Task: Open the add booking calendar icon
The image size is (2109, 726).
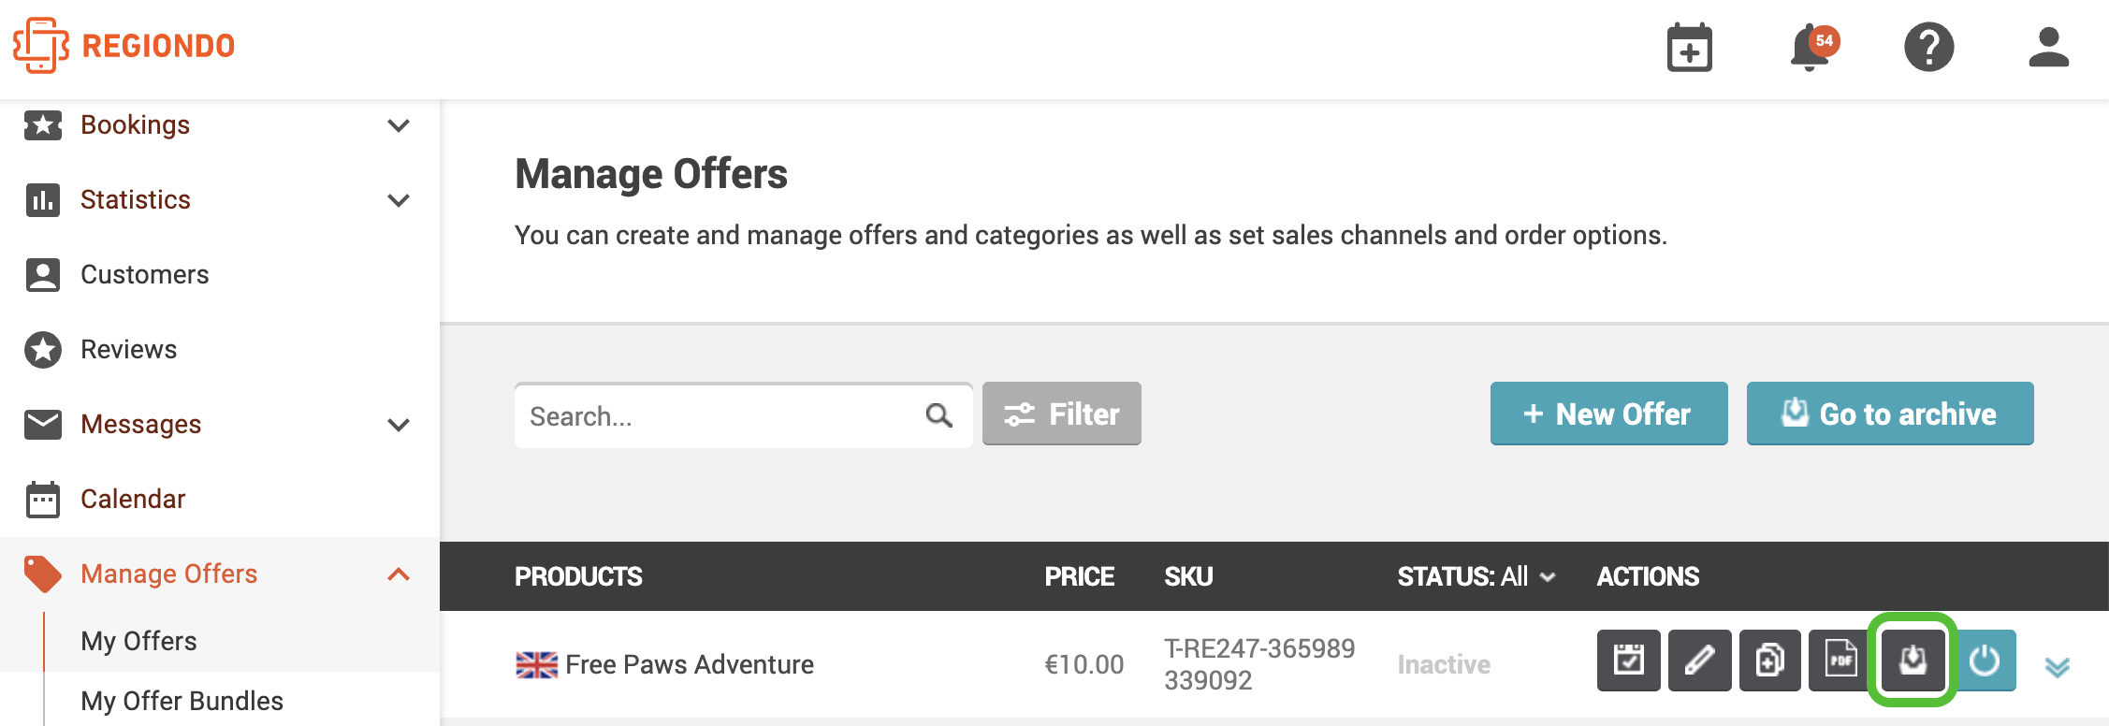Action: [1689, 48]
